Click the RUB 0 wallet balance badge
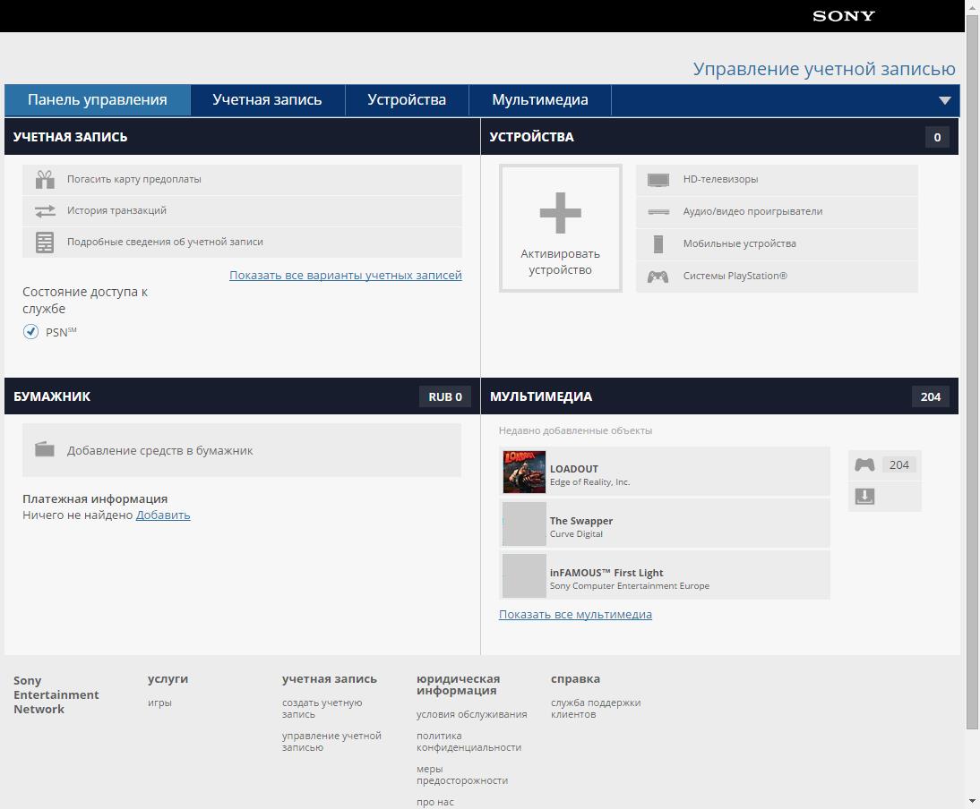Image resolution: width=980 pixels, height=809 pixels. tap(445, 397)
